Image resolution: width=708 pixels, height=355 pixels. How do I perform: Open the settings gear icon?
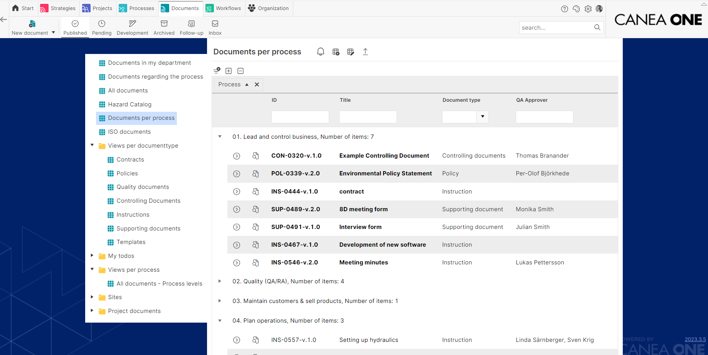[x=588, y=9]
